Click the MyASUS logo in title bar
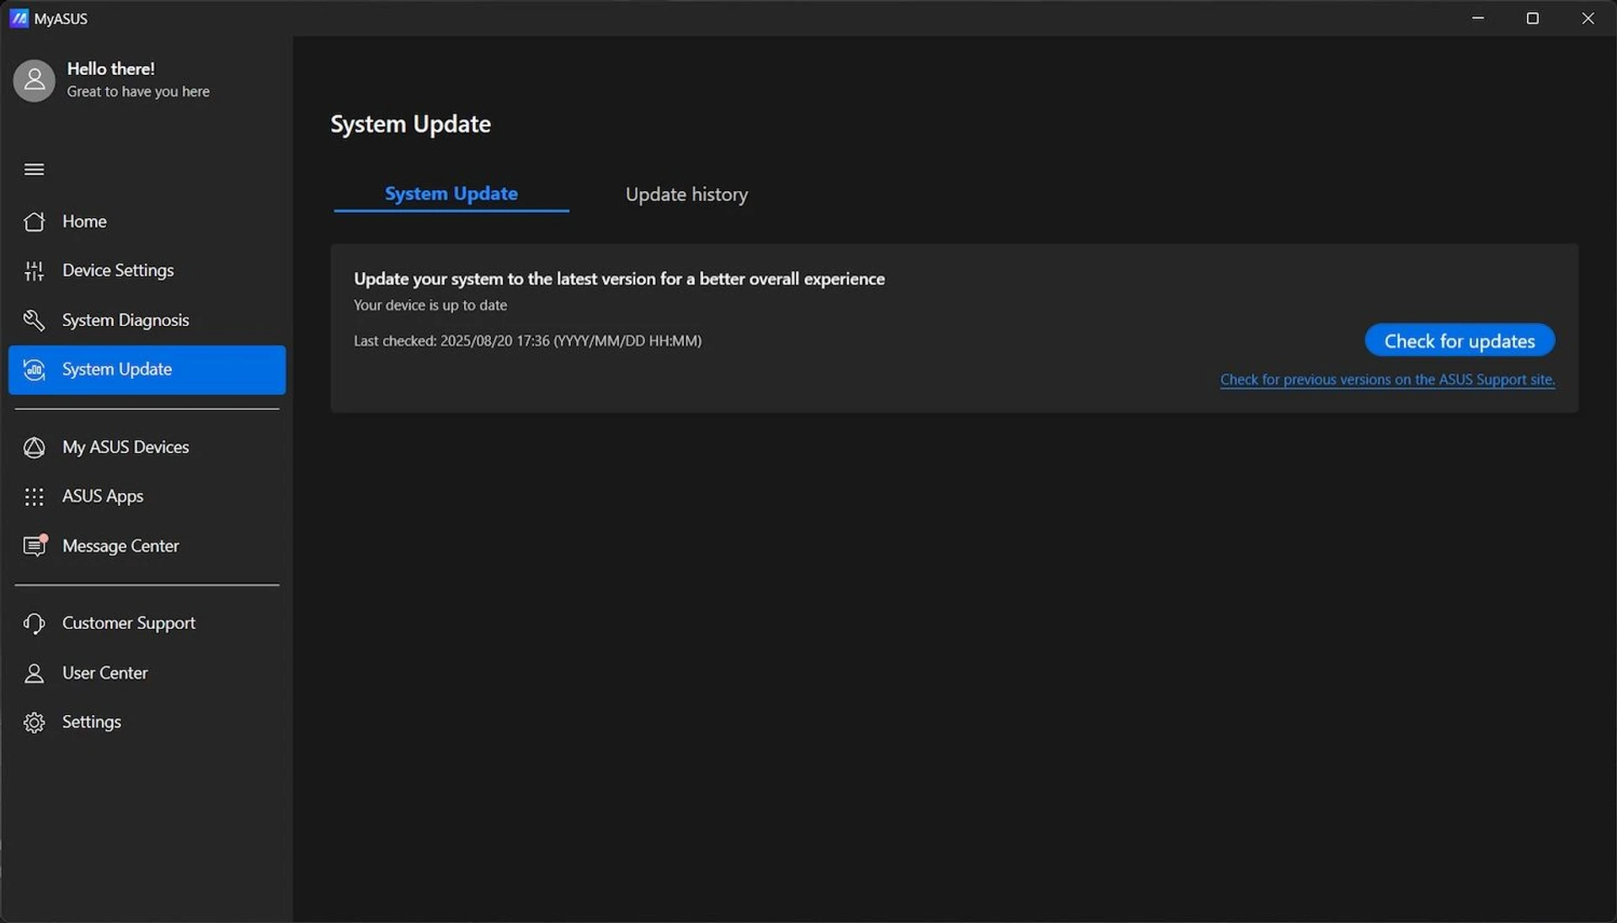This screenshot has height=923, width=1617. pos(19,18)
